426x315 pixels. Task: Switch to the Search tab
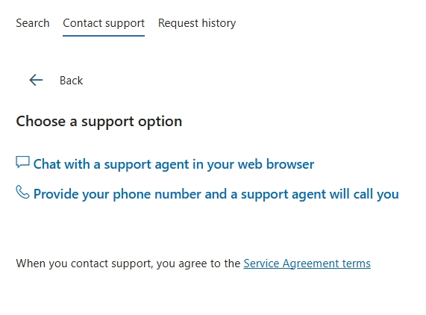click(x=33, y=23)
